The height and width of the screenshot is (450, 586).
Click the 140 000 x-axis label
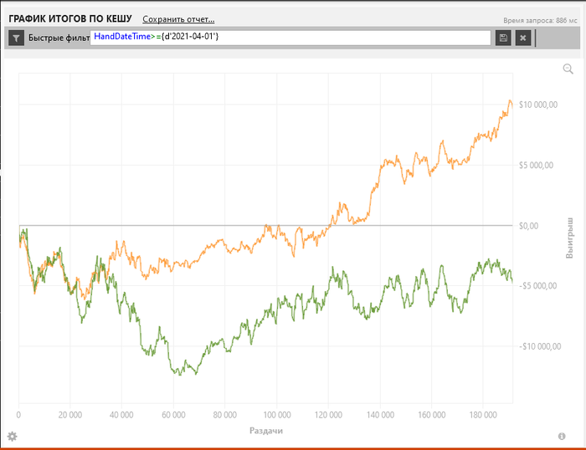pyautogui.click(x=380, y=415)
